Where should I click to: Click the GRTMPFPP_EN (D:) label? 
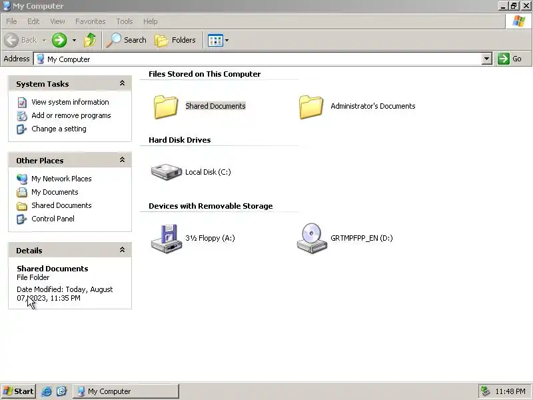pos(362,238)
